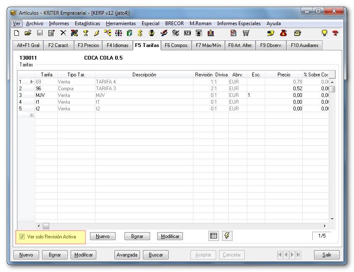Click Nuevo button in Tarifas panel

103,236
